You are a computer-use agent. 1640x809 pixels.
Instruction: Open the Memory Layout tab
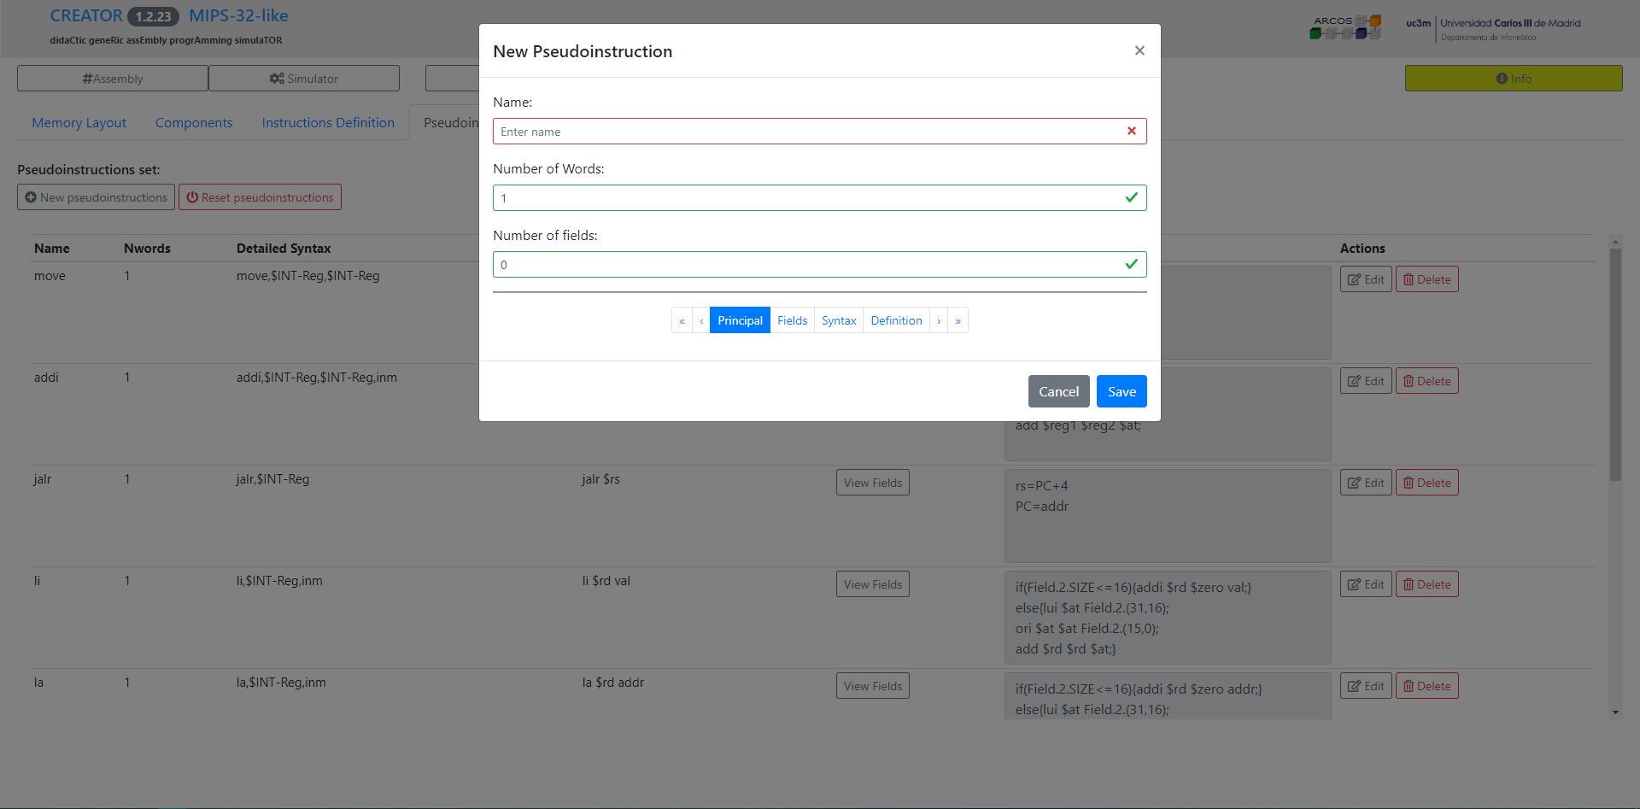click(x=79, y=123)
